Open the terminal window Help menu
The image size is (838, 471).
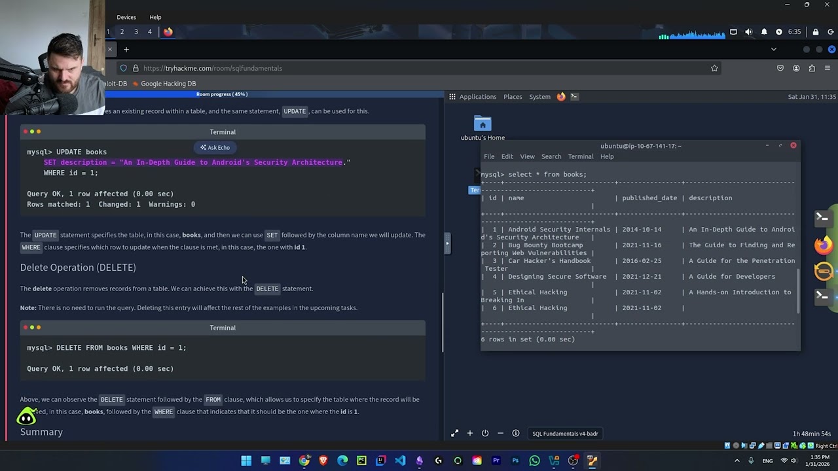(607, 156)
